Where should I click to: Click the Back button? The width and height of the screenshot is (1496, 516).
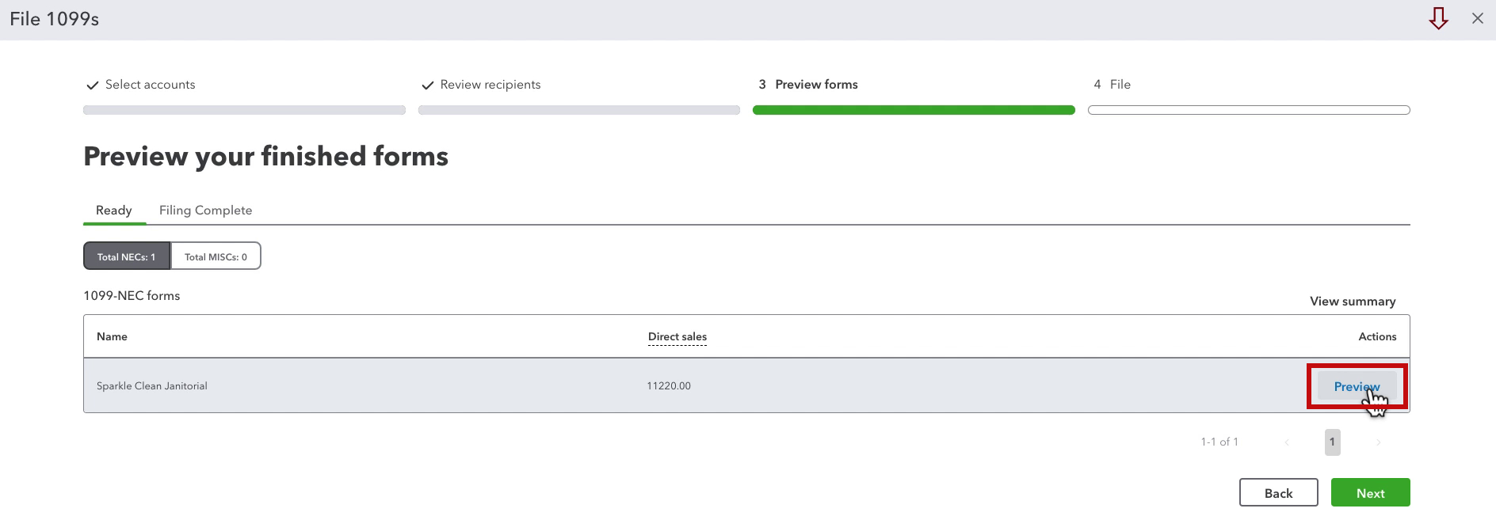[x=1278, y=493]
